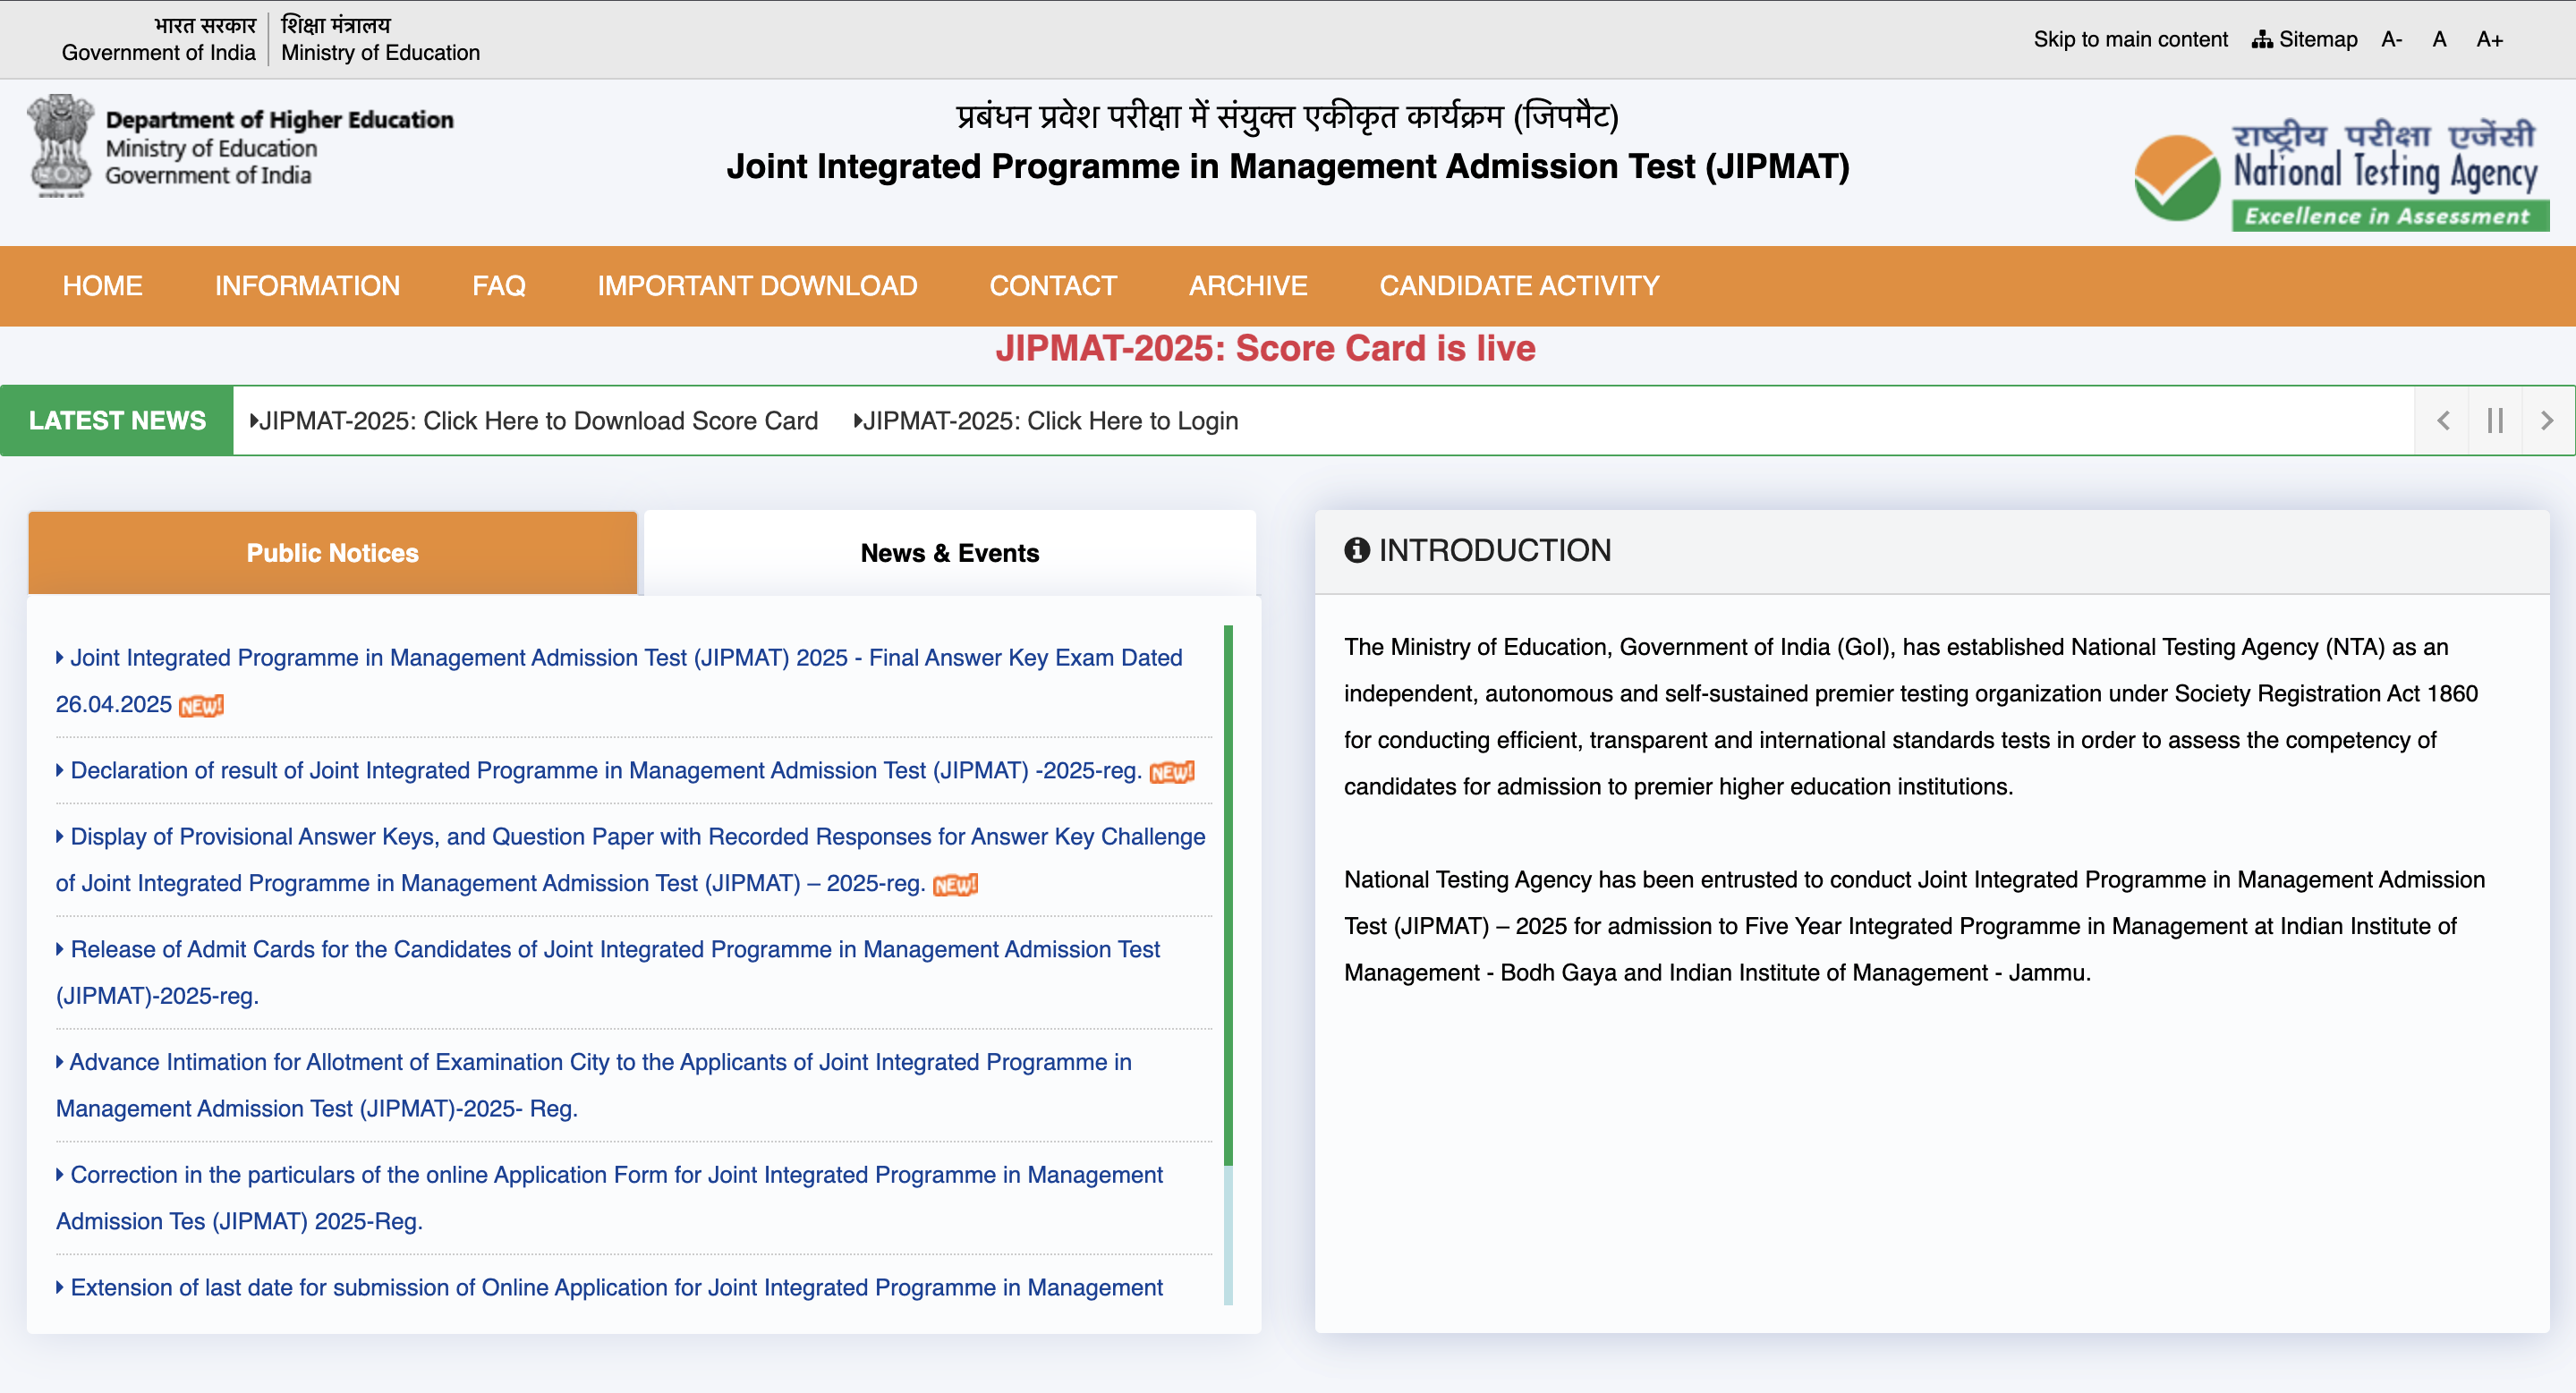
Task: Click Score Card is live heading
Action: (1265, 348)
